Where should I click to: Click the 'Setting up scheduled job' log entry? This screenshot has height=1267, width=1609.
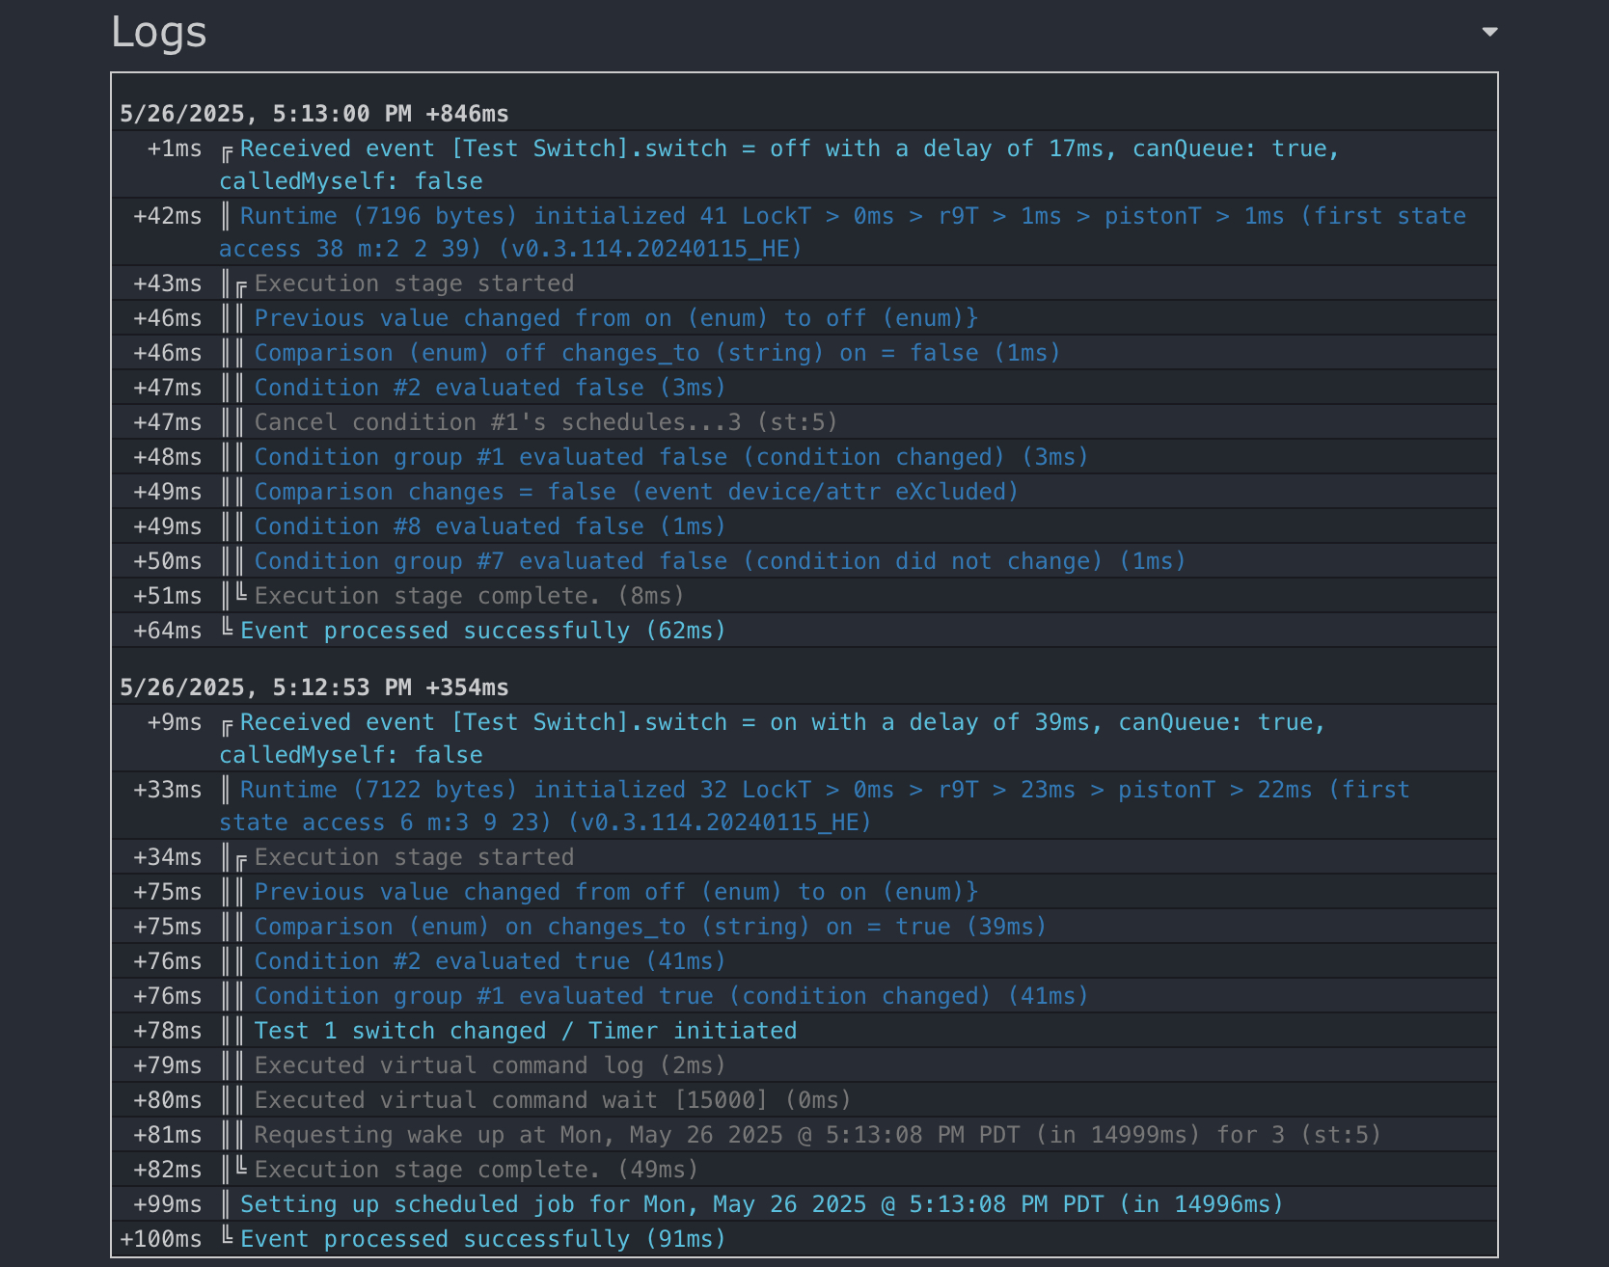click(x=761, y=1204)
